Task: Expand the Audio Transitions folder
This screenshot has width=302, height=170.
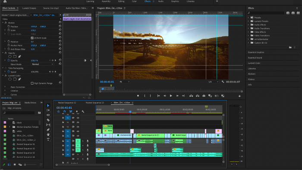Action: (248, 28)
